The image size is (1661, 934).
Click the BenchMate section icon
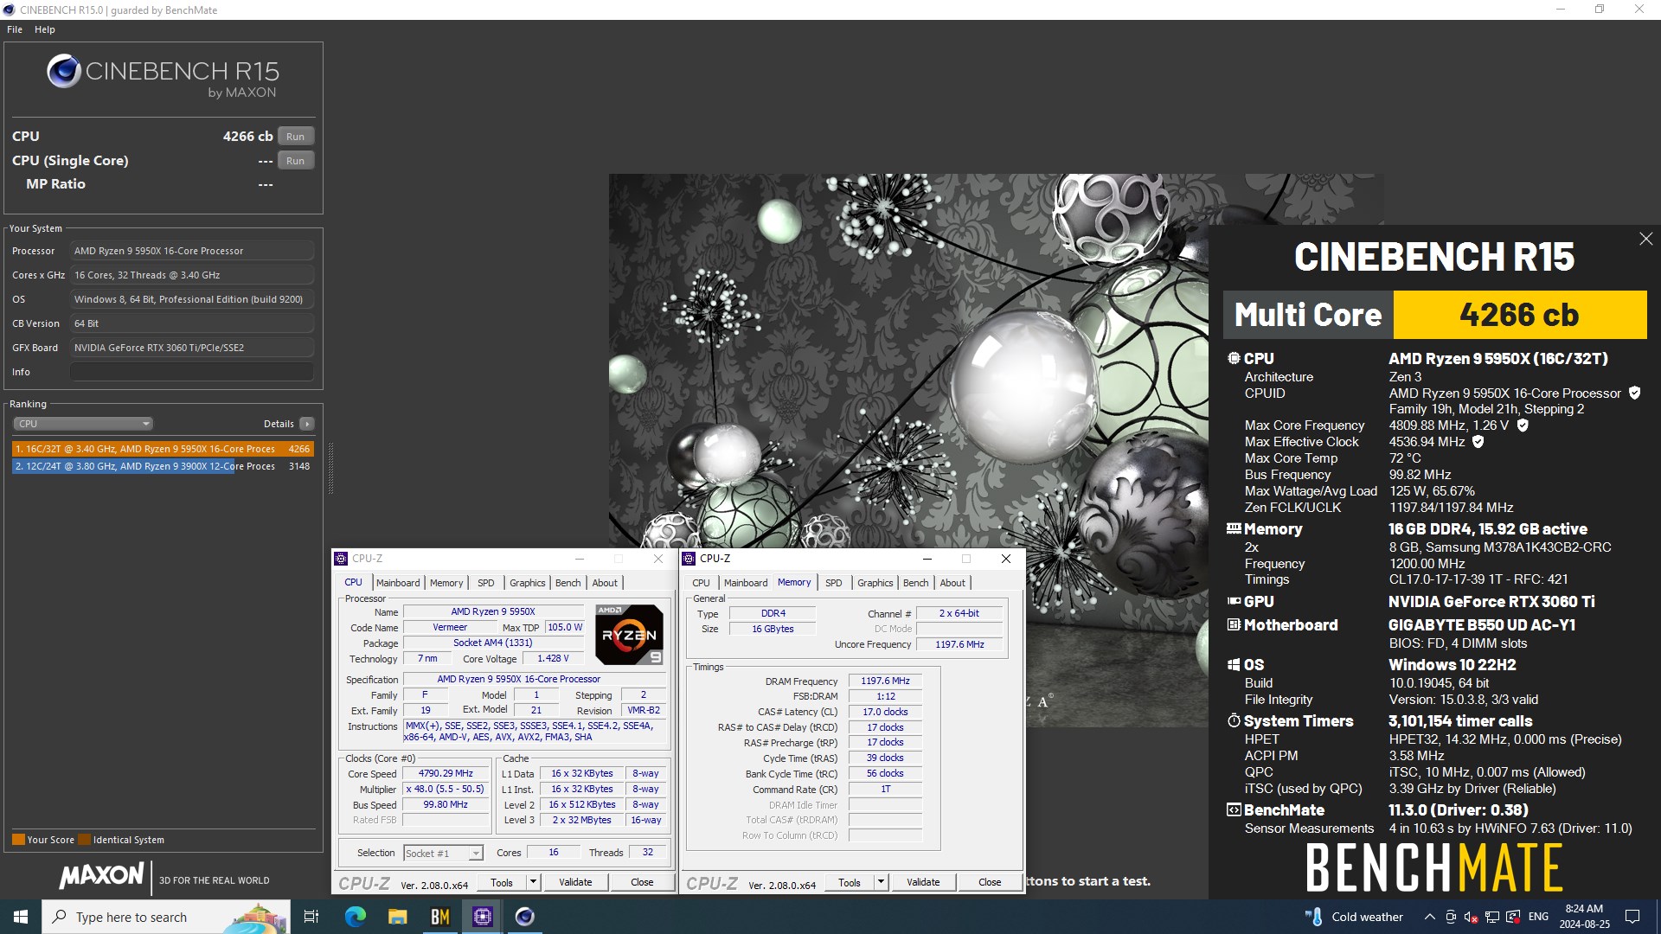tap(1234, 810)
